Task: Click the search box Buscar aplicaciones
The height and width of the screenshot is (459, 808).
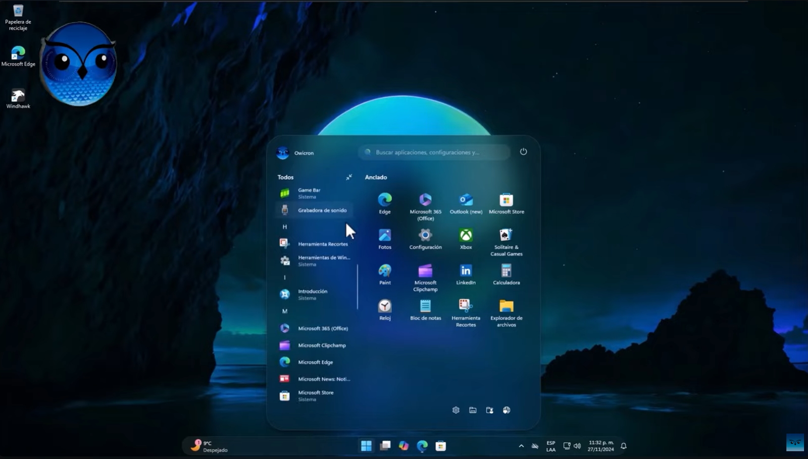Action: click(434, 152)
